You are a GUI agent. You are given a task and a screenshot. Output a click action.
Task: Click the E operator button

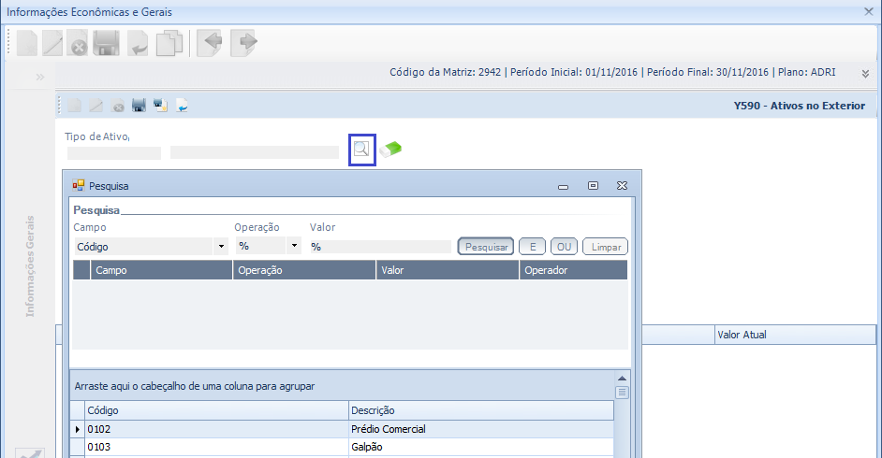point(532,247)
